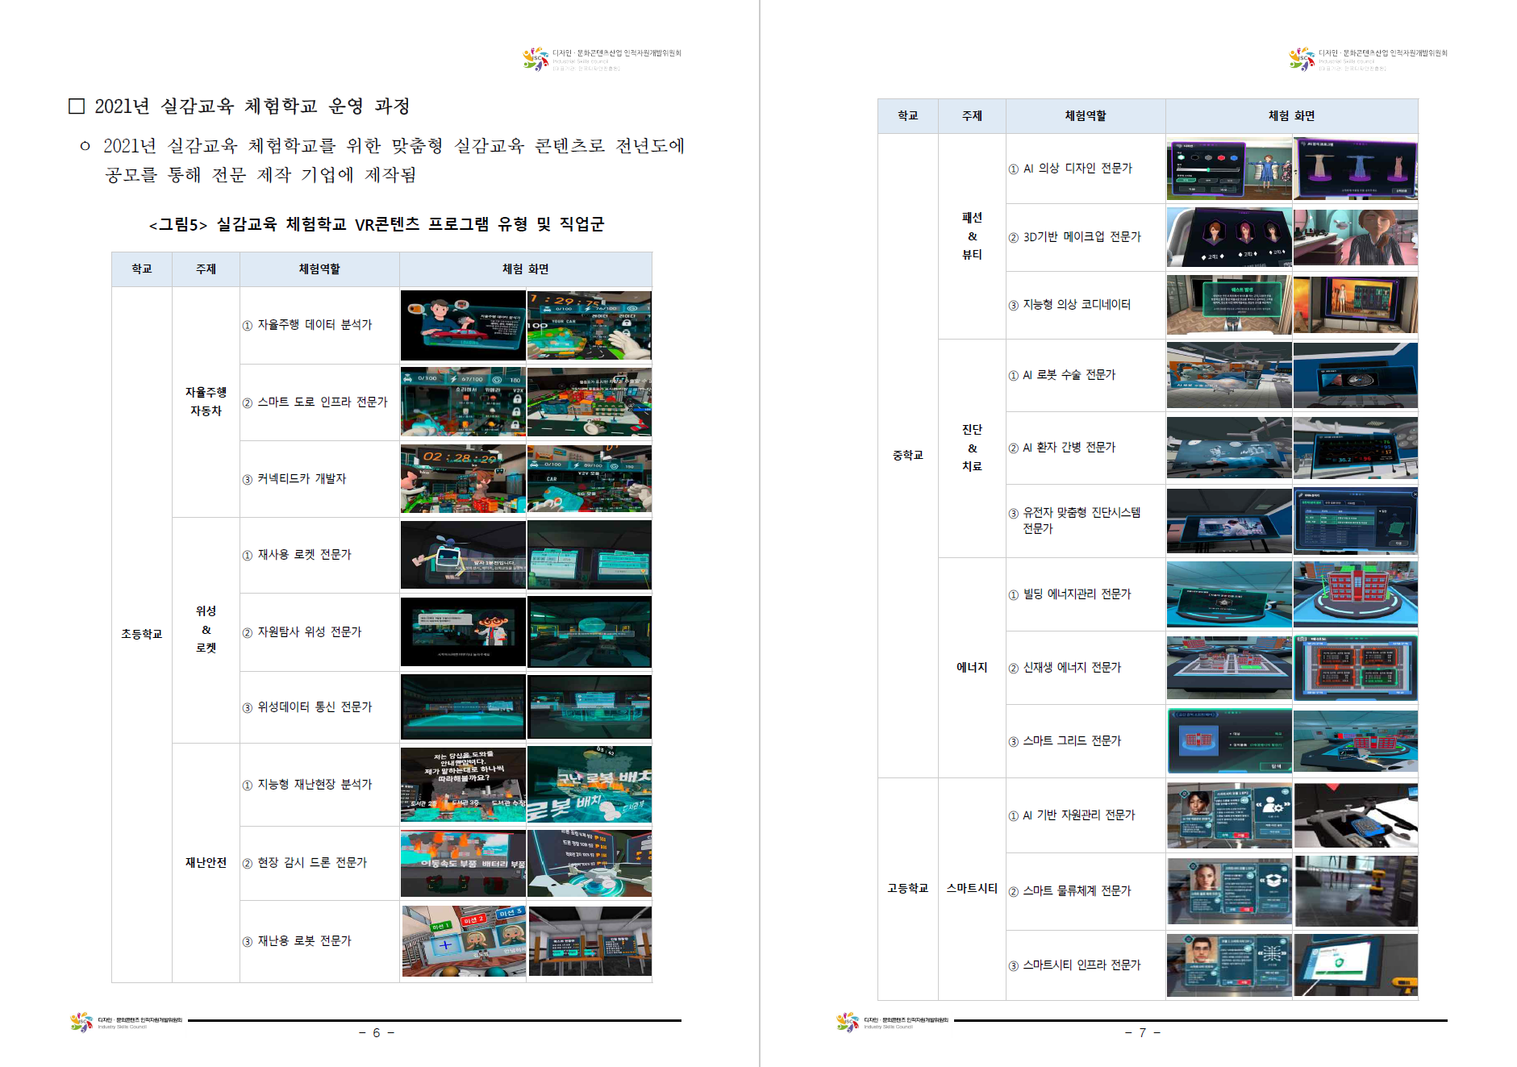Click the 고등학교 school cell
Viewport: 1517px width, 1067px height.
point(908,888)
